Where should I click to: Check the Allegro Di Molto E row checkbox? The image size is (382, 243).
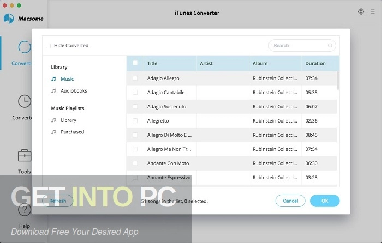click(x=135, y=135)
